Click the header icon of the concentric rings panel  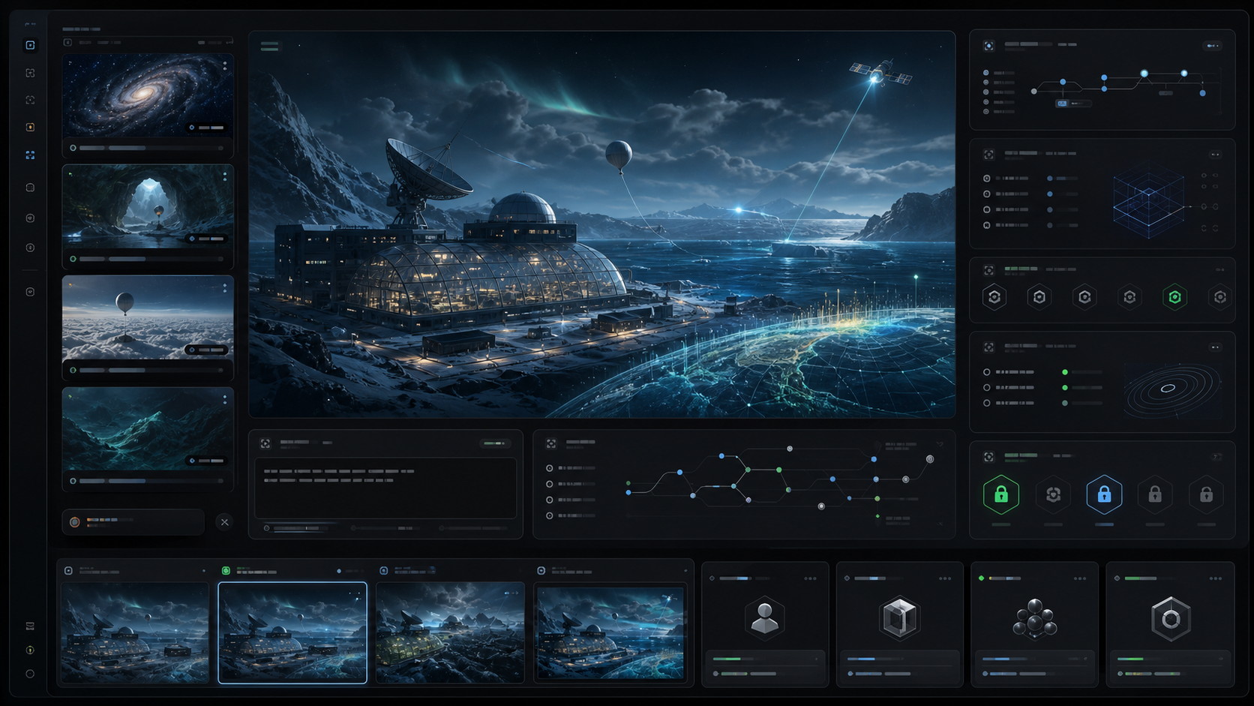(988, 347)
